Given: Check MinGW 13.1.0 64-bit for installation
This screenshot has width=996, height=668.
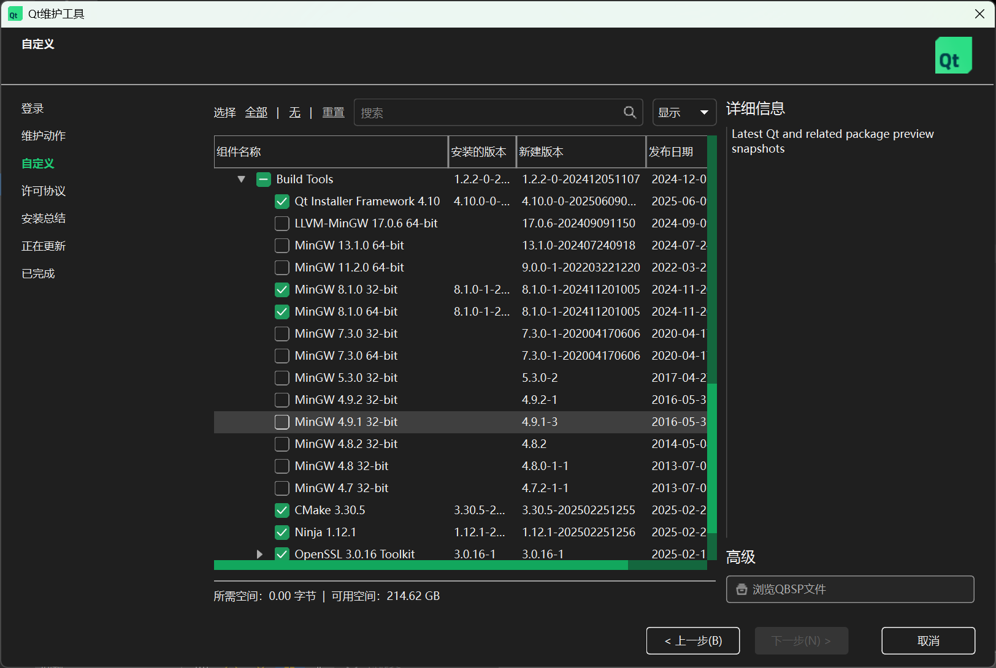Looking at the screenshot, I should coord(282,245).
